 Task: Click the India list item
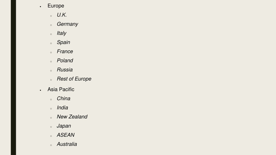[62, 108]
